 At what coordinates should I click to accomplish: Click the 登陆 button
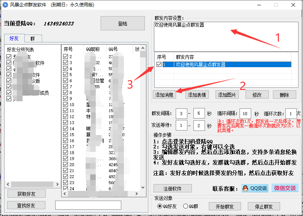[123, 23]
